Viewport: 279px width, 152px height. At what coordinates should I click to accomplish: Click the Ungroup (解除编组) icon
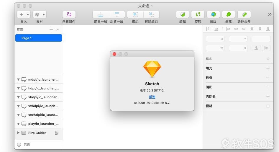(x=151, y=14)
